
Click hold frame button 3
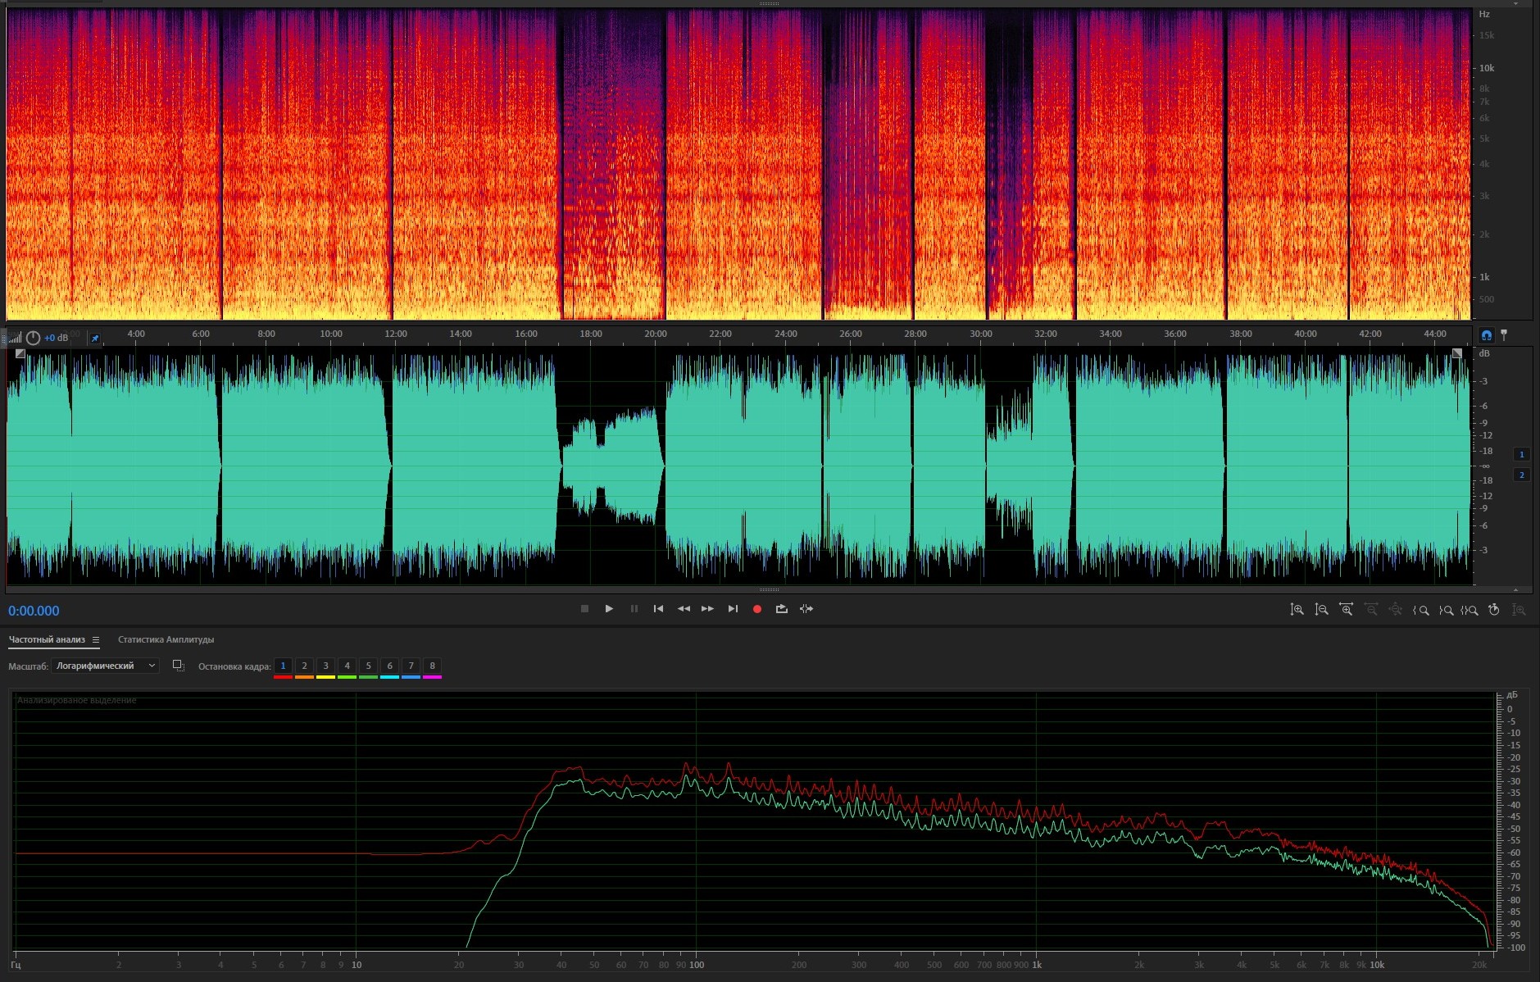[x=325, y=666]
